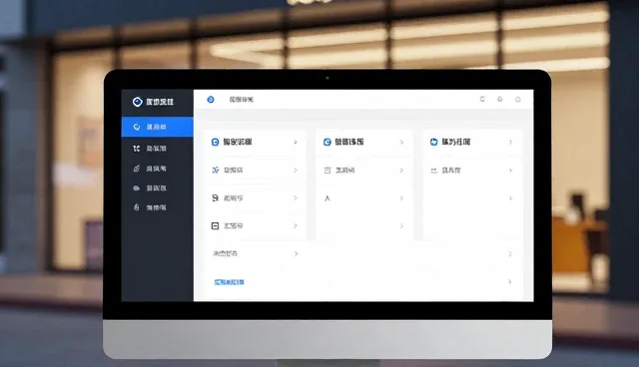Click the last sidebar item's flame-like icon
The height and width of the screenshot is (367, 639).
point(137,207)
